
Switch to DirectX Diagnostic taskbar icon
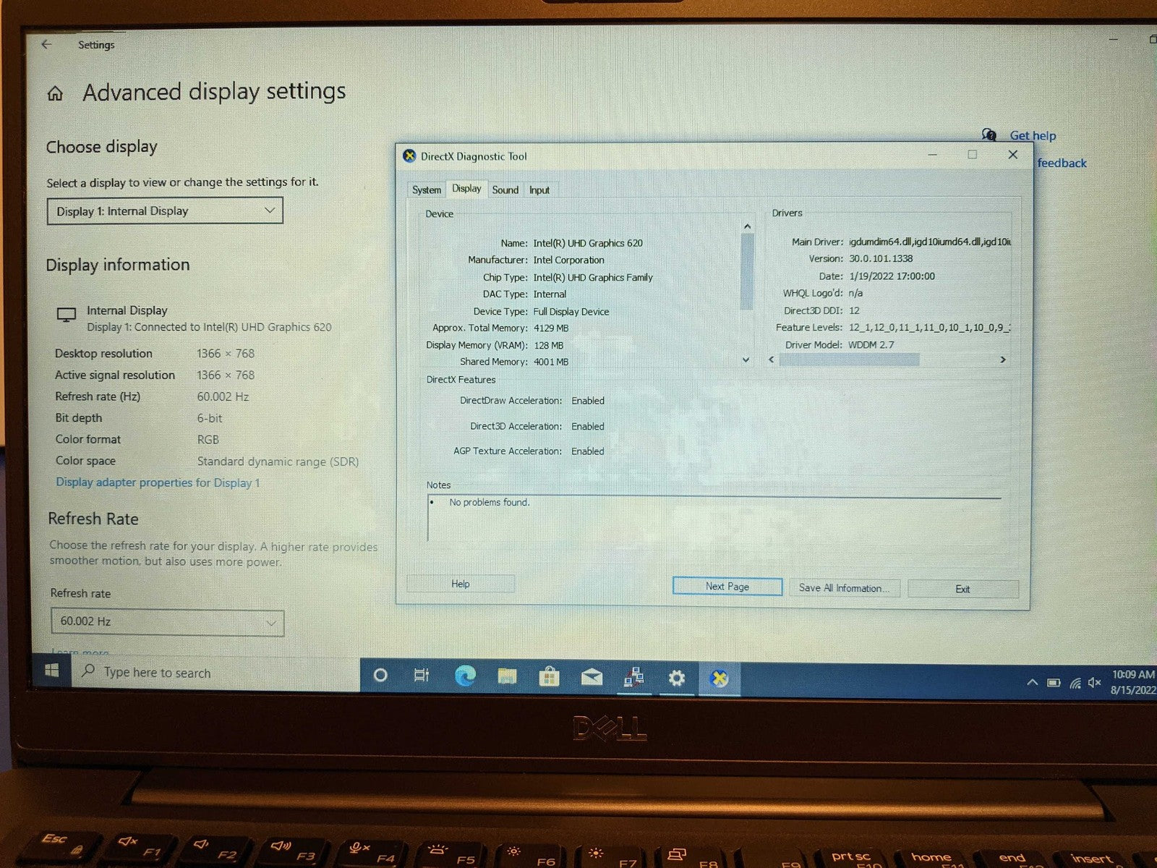point(719,678)
